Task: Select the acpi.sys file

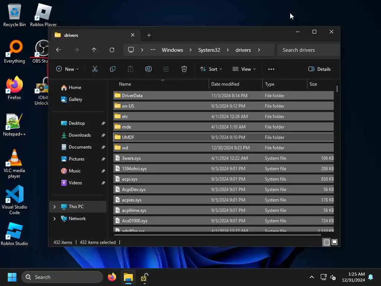Action: [223, 179]
